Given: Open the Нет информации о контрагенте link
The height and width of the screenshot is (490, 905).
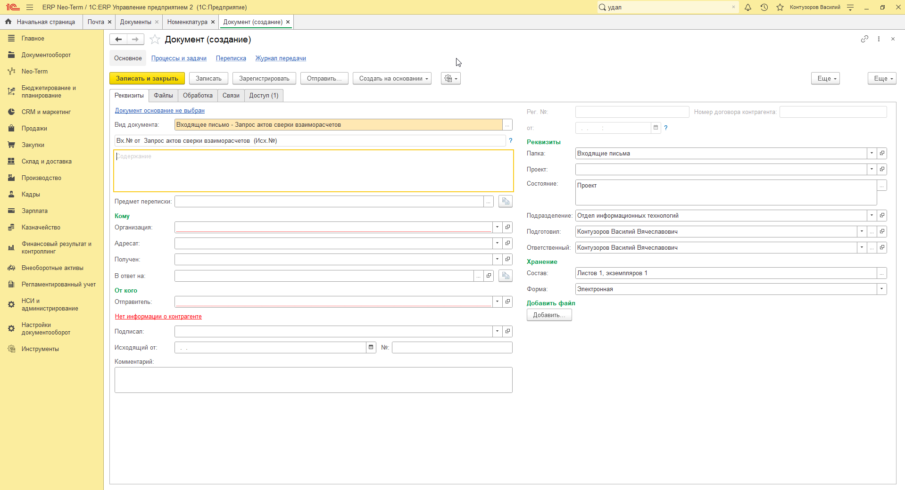Looking at the screenshot, I should pyautogui.click(x=158, y=317).
